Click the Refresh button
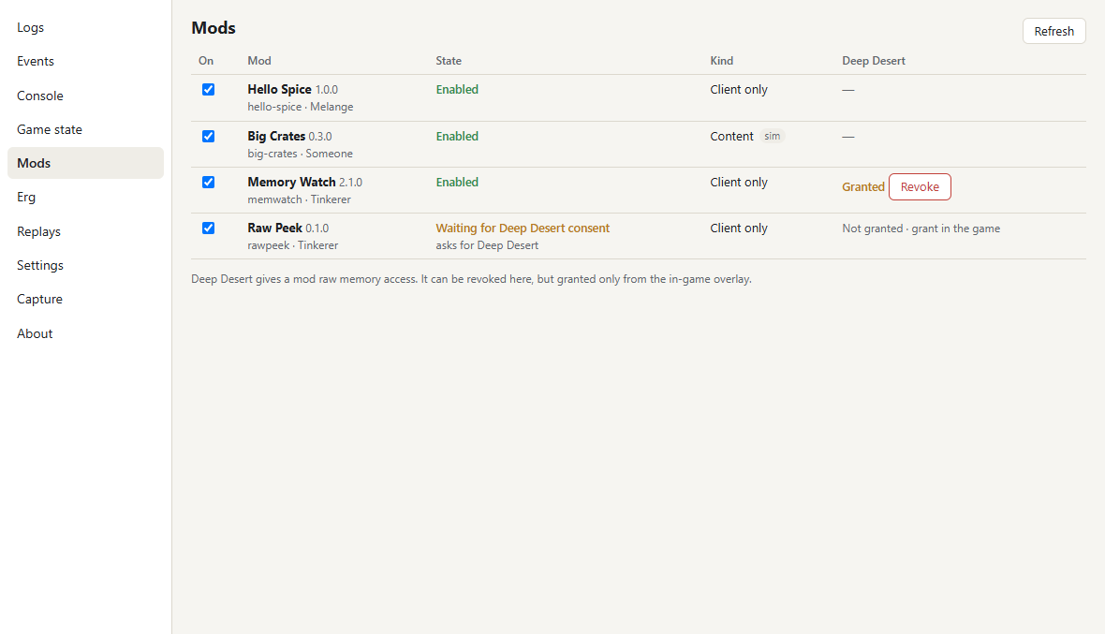This screenshot has height=634, width=1105. click(x=1053, y=31)
